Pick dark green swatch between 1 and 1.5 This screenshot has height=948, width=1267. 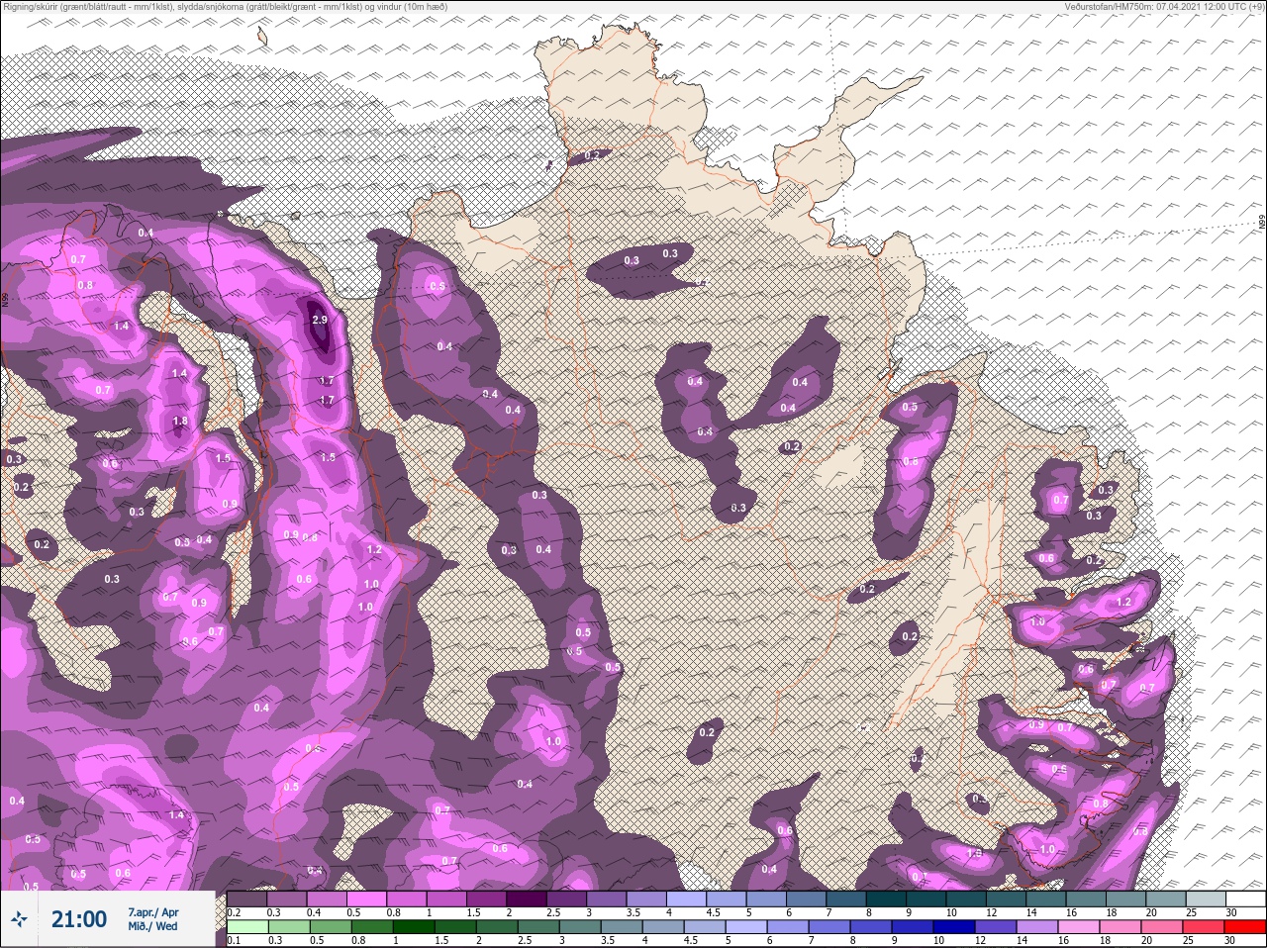coord(412,926)
